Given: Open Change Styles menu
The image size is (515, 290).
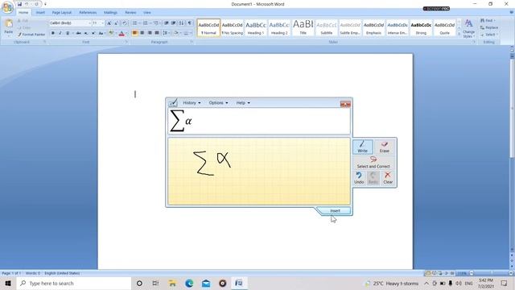Looking at the screenshot, I should coord(468,28).
